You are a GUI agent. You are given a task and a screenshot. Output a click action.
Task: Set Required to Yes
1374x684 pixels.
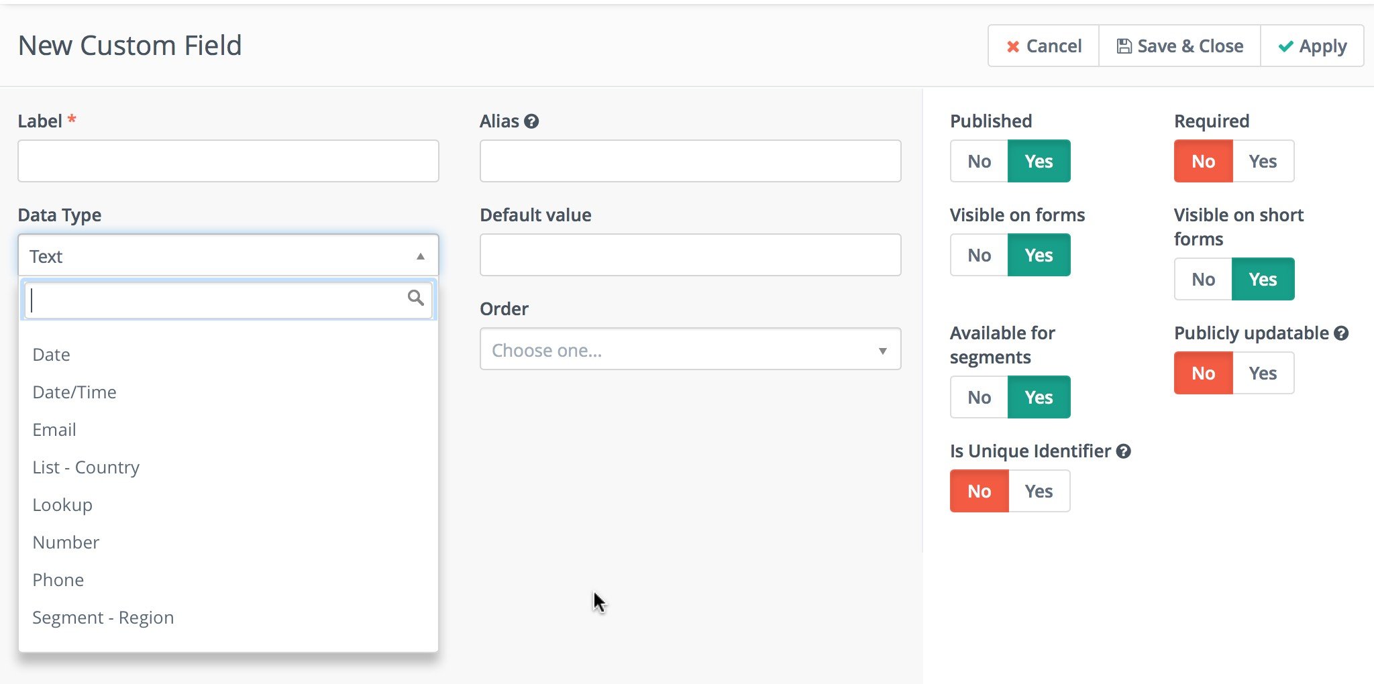click(x=1263, y=161)
